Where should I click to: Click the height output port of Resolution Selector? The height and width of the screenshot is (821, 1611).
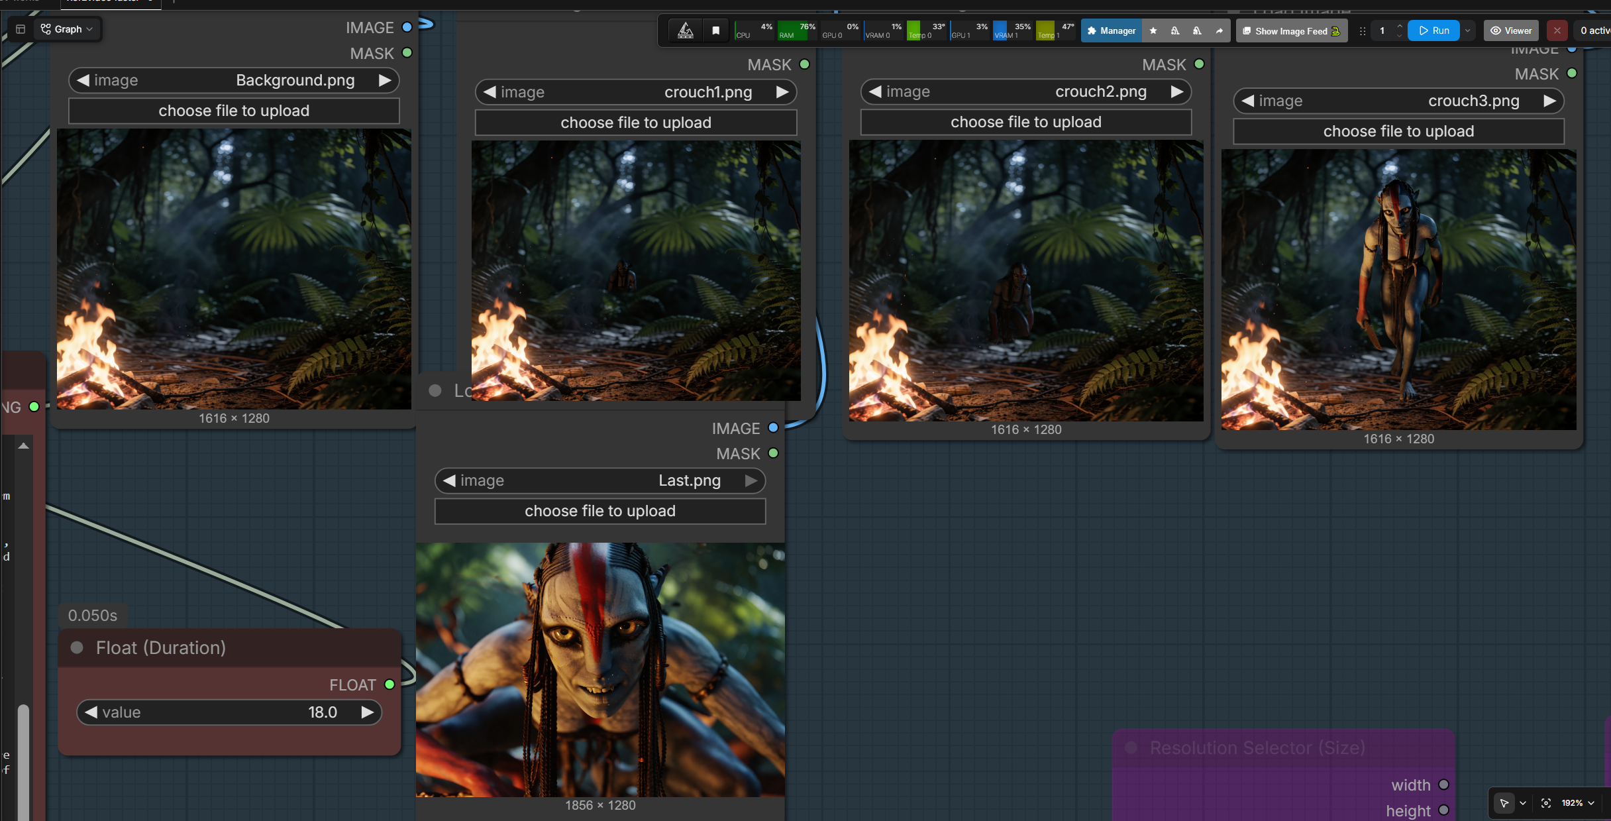point(1444,810)
